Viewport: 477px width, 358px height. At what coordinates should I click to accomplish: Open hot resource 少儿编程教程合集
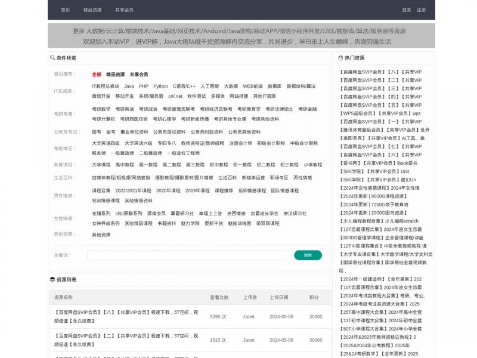(379, 221)
